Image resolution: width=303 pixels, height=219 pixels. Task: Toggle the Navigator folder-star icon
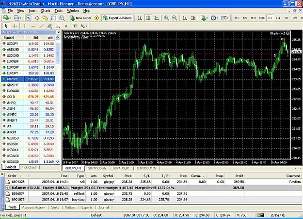pos(45,18)
